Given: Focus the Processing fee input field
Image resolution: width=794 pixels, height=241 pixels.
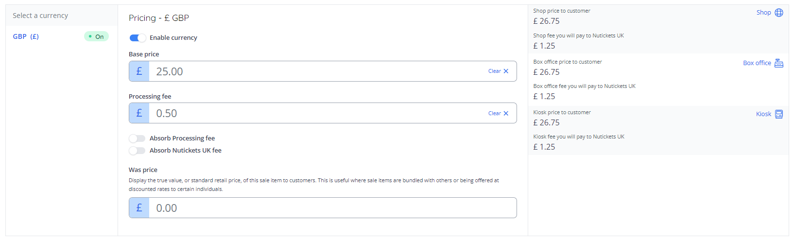Looking at the screenshot, I should [316, 113].
